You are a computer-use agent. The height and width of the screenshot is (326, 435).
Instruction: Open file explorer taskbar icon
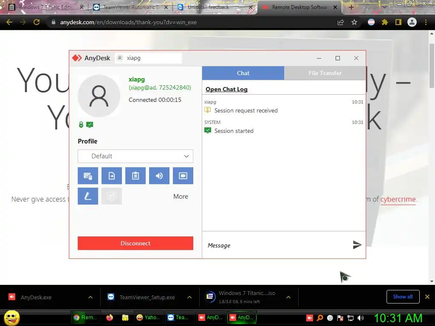(x=125, y=318)
